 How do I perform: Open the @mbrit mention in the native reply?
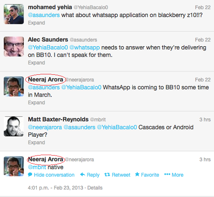(x=37, y=167)
